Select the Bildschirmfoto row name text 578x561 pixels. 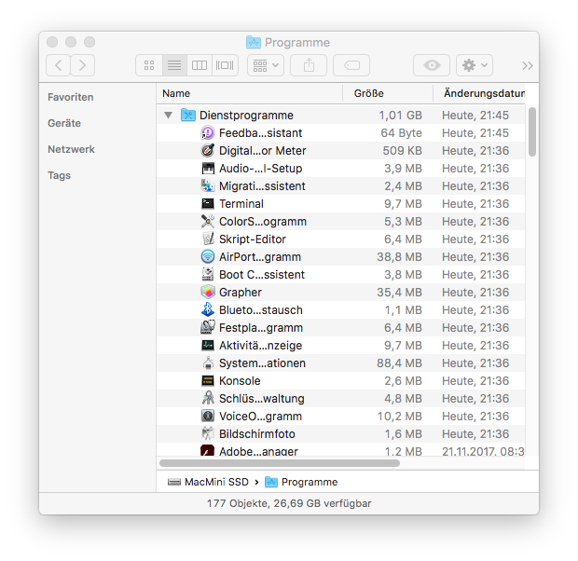pyautogui.click(x=257, y=433)
